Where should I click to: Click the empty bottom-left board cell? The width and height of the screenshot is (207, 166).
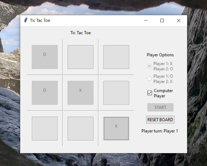tap(45, 128)
